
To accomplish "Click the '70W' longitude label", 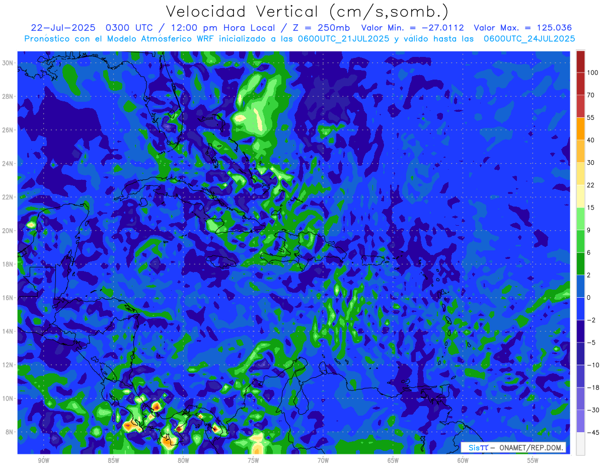I will pyautogui.click(x=323, y=460).
